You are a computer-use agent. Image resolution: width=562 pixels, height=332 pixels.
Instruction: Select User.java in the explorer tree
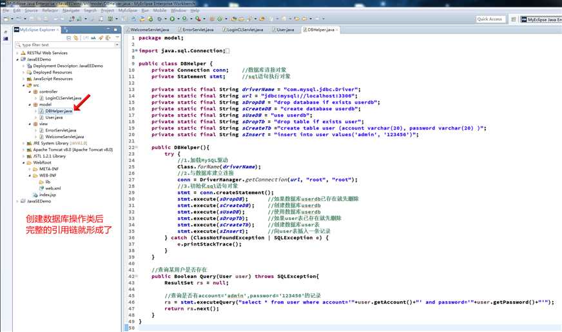pyautogui.click(x=51, y=117)
